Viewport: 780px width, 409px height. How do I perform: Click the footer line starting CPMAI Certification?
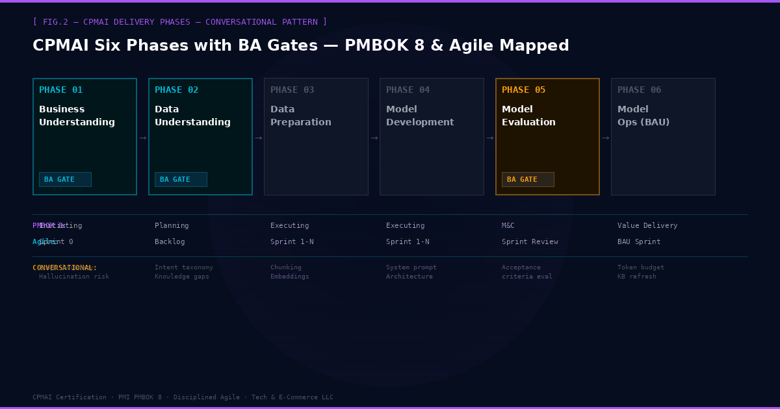point(183,397)
